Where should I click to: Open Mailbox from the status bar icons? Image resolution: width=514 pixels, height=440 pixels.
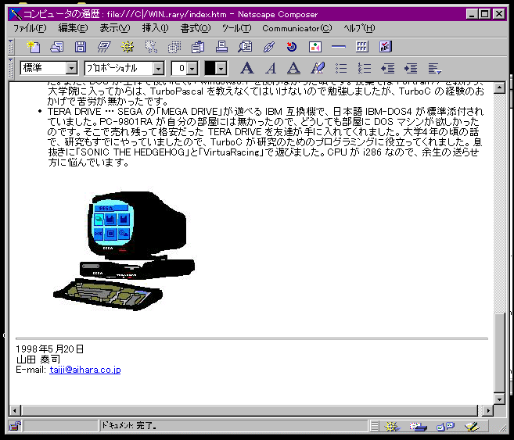(419, 426)
